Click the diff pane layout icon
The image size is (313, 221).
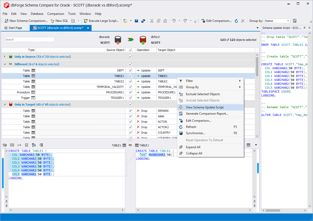[249, 145]
